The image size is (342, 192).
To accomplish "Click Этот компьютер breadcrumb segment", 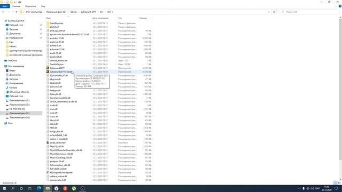I will (34, 12).
